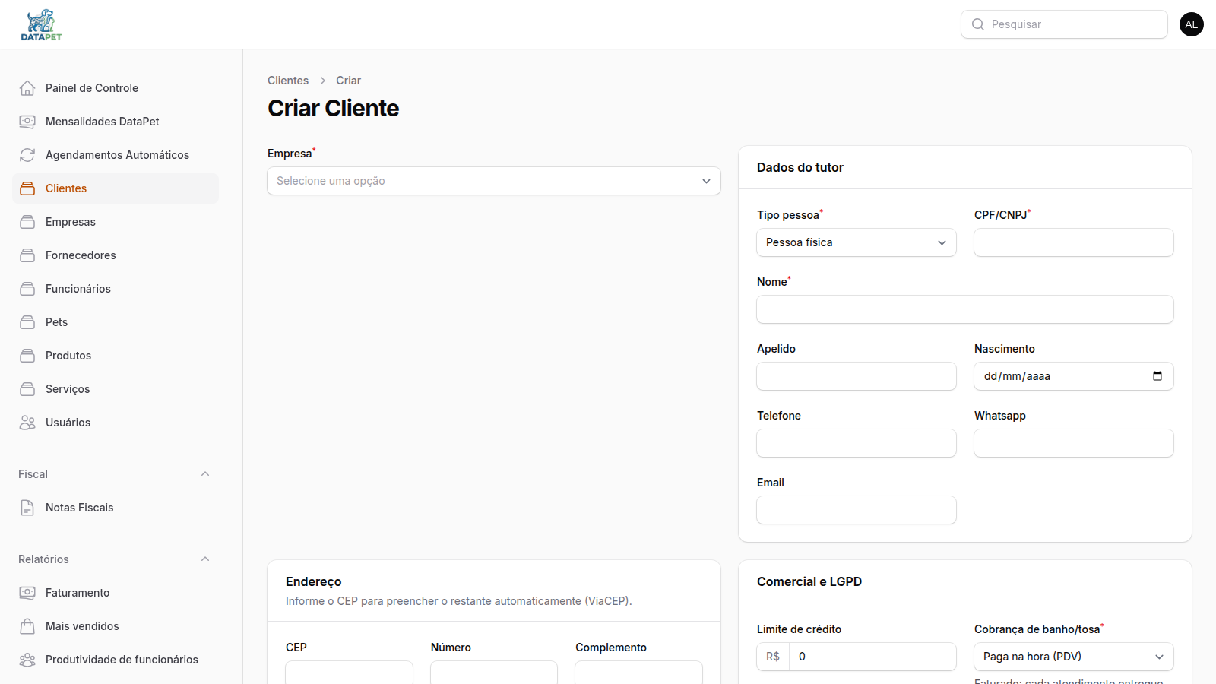Screen dimensions: 1216x684
Task: Open the Tipo pessoa dropdown
Action: point(857,242)
